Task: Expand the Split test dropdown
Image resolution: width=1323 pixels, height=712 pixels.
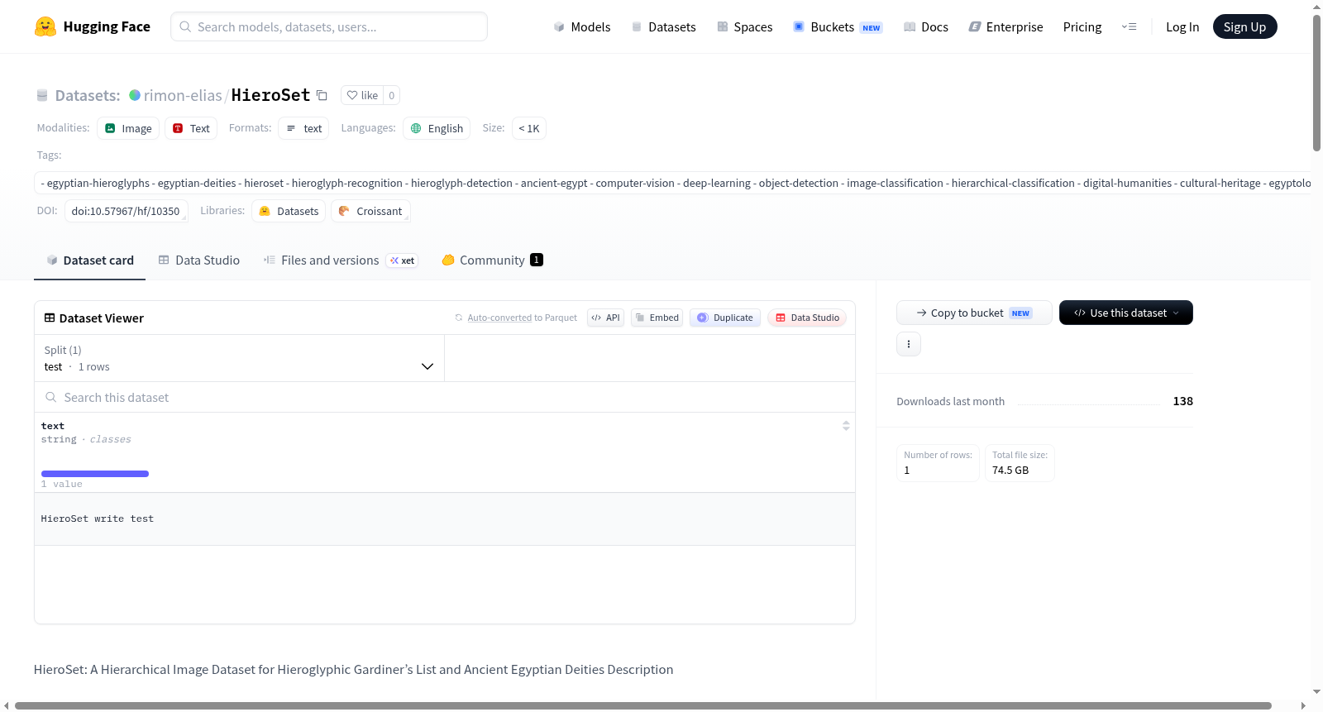Action: [239, 358]
